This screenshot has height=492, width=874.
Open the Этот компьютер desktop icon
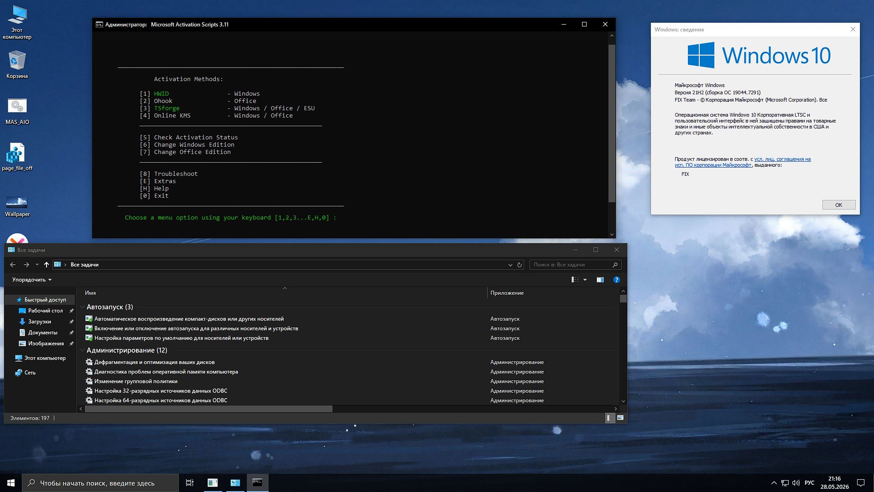pos(17,22)
